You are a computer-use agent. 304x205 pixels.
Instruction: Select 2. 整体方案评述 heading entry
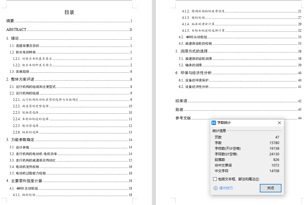click(69, 79)
